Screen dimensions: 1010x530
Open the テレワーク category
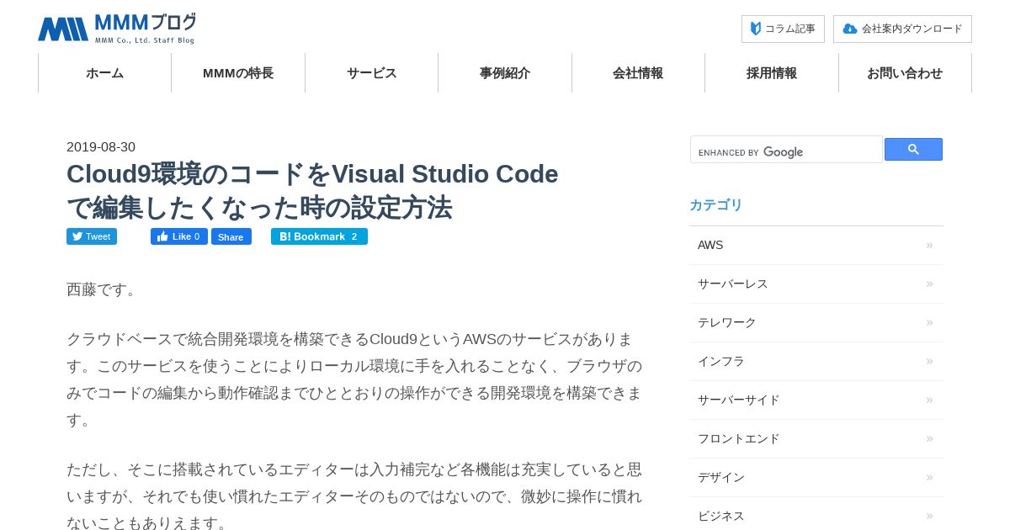816,322
